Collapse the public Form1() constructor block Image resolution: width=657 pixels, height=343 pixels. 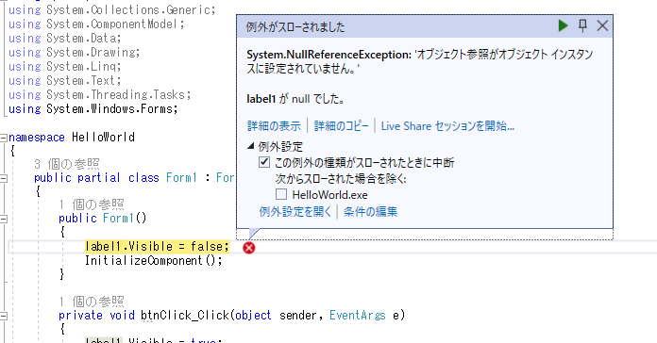coord(4,219)
